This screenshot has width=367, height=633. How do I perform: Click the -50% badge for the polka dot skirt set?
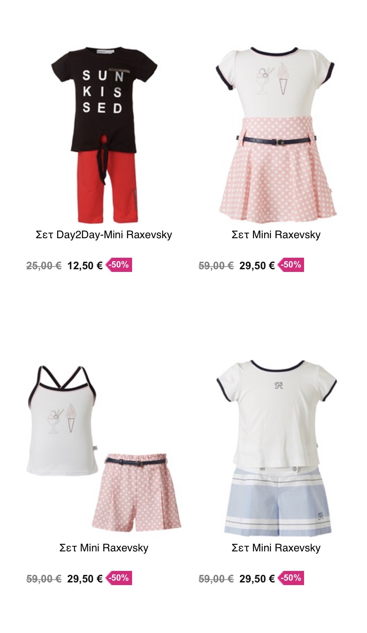point(291,265)
